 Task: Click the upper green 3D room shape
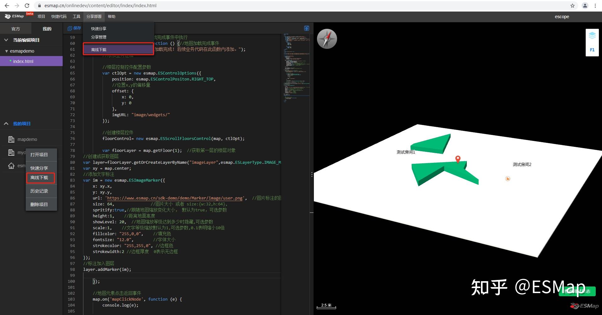(x=431, y=144)
